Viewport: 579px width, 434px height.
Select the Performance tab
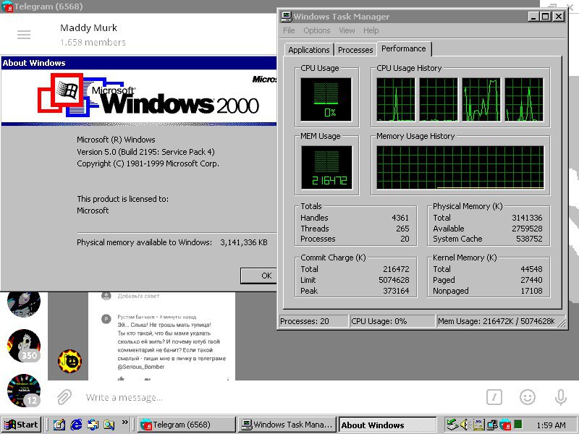[x=404, y=48]
